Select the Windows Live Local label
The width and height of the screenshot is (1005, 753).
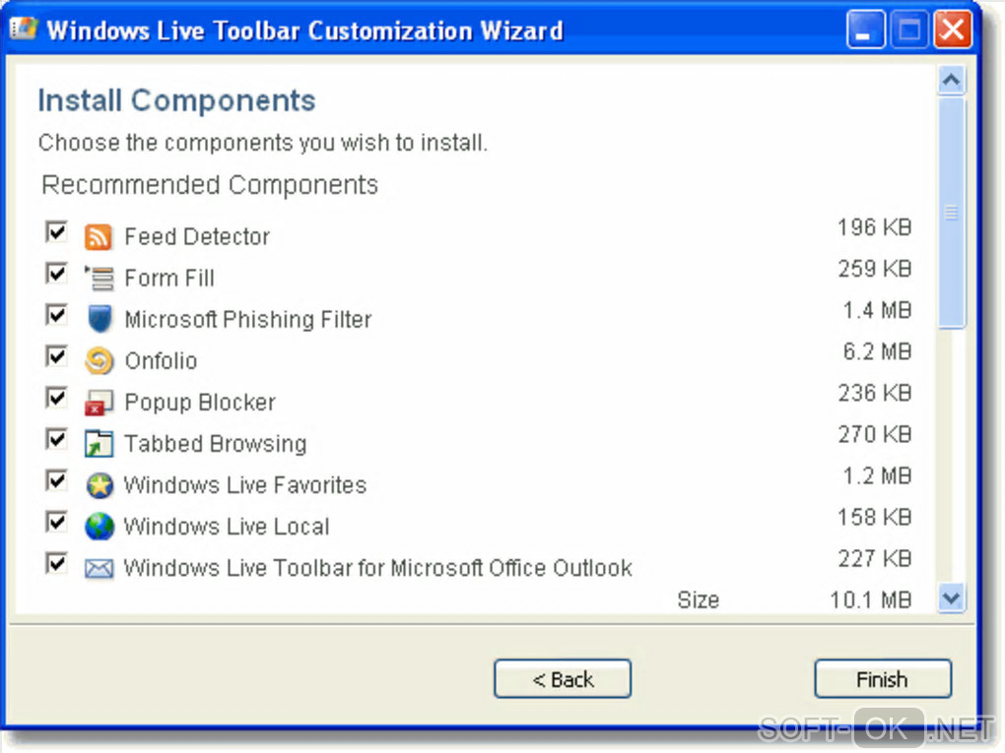[227, 527]
